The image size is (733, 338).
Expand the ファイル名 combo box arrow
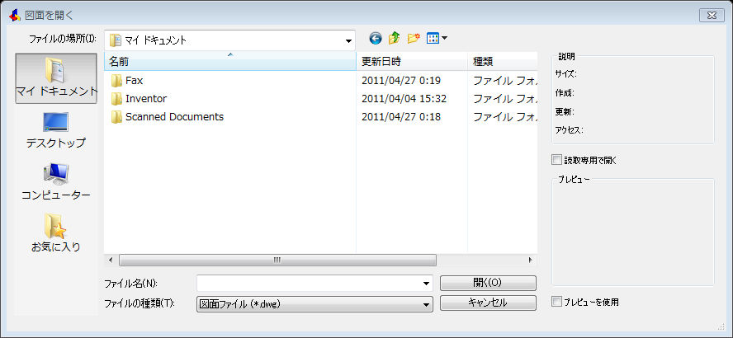pyautogui.click(x=426, y=284)
